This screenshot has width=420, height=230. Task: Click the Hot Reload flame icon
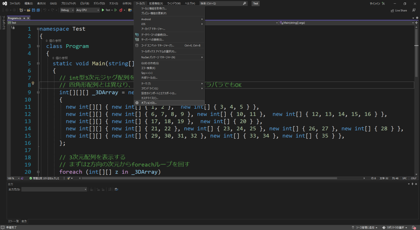coord(121,10)
